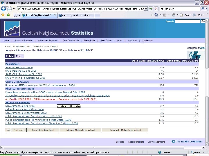209x156 pixels.
Task: Click the Print icon in toolbar
Action: click(x=174, y=15)
